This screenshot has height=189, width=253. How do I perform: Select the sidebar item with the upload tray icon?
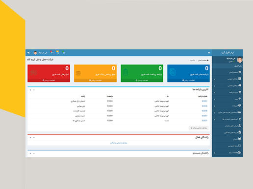(x=228, y=126)
